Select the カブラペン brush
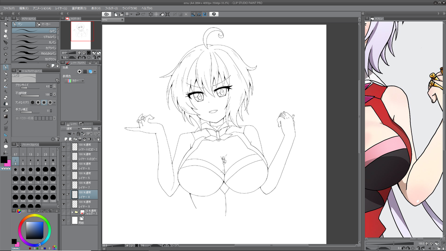The height and width of the screenshot is (251, 446). 35,48
